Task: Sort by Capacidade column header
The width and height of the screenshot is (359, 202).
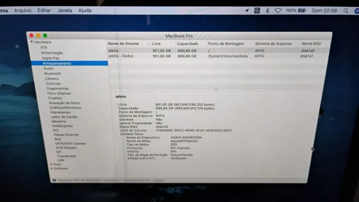Action: pyautogui.click(x=188, y=43)
